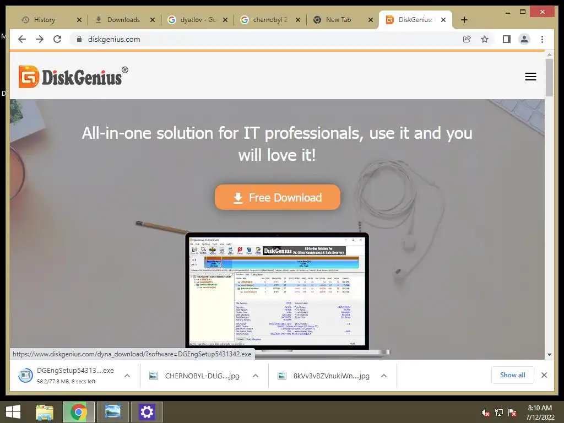Click the network tray icon

click(499, 413)
